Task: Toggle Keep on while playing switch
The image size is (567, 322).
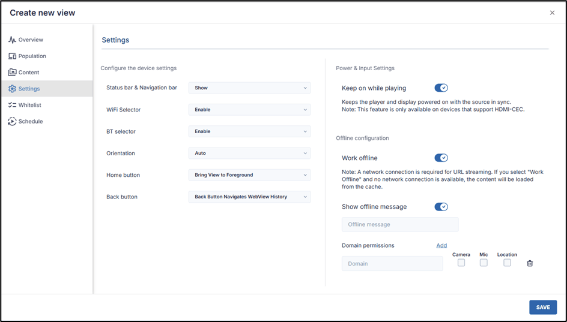Action: [x=441, y=88]
